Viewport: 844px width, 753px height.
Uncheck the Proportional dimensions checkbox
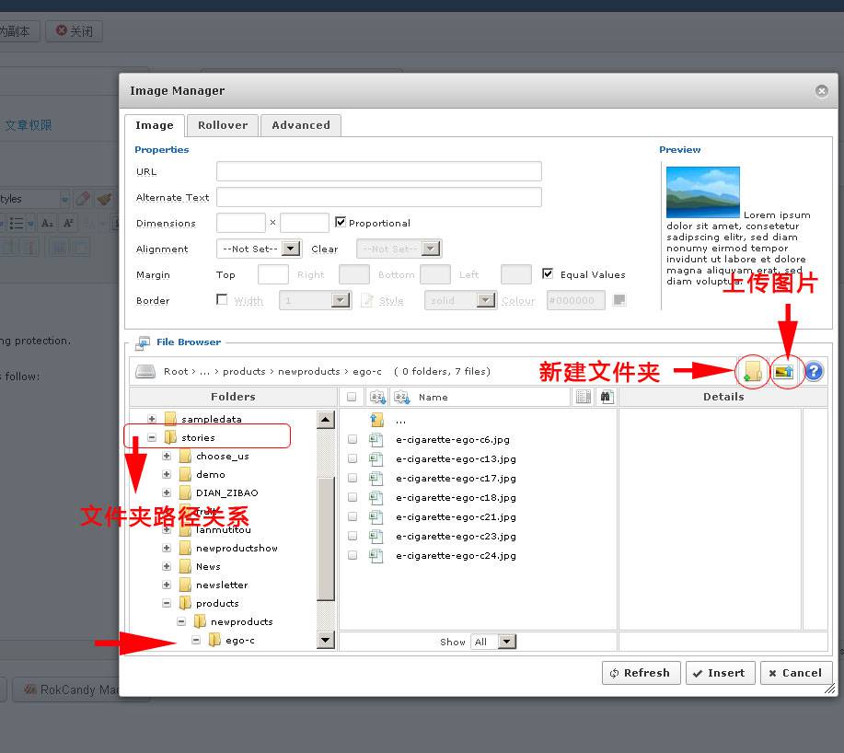pos(341,222)
